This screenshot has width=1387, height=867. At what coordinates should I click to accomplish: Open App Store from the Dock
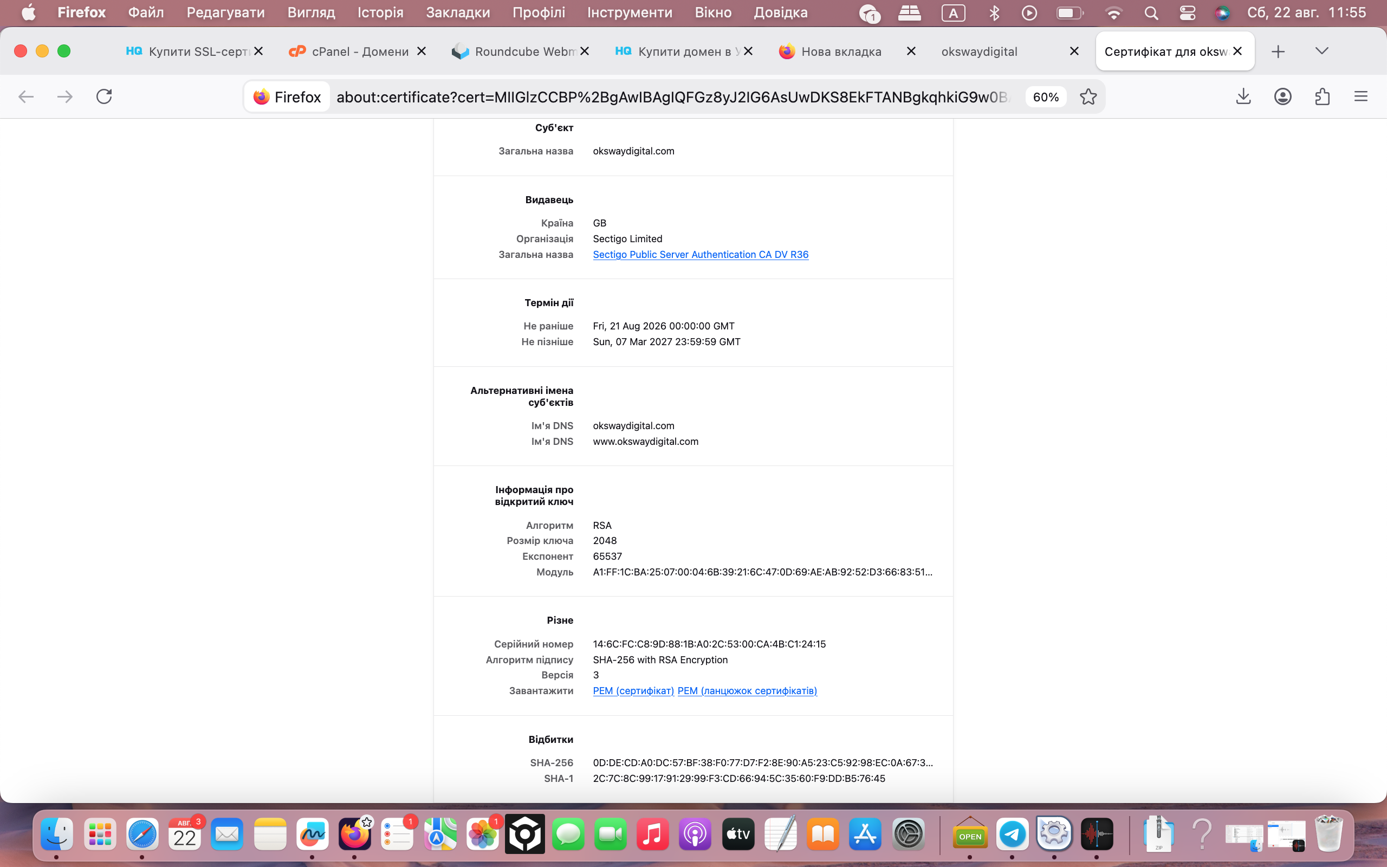pyautogui.click(x=865, y=834)
